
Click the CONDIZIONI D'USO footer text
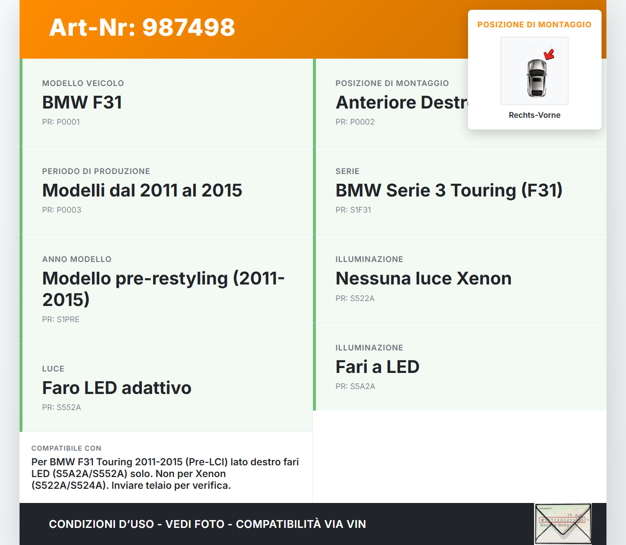[x=207, y=524]
